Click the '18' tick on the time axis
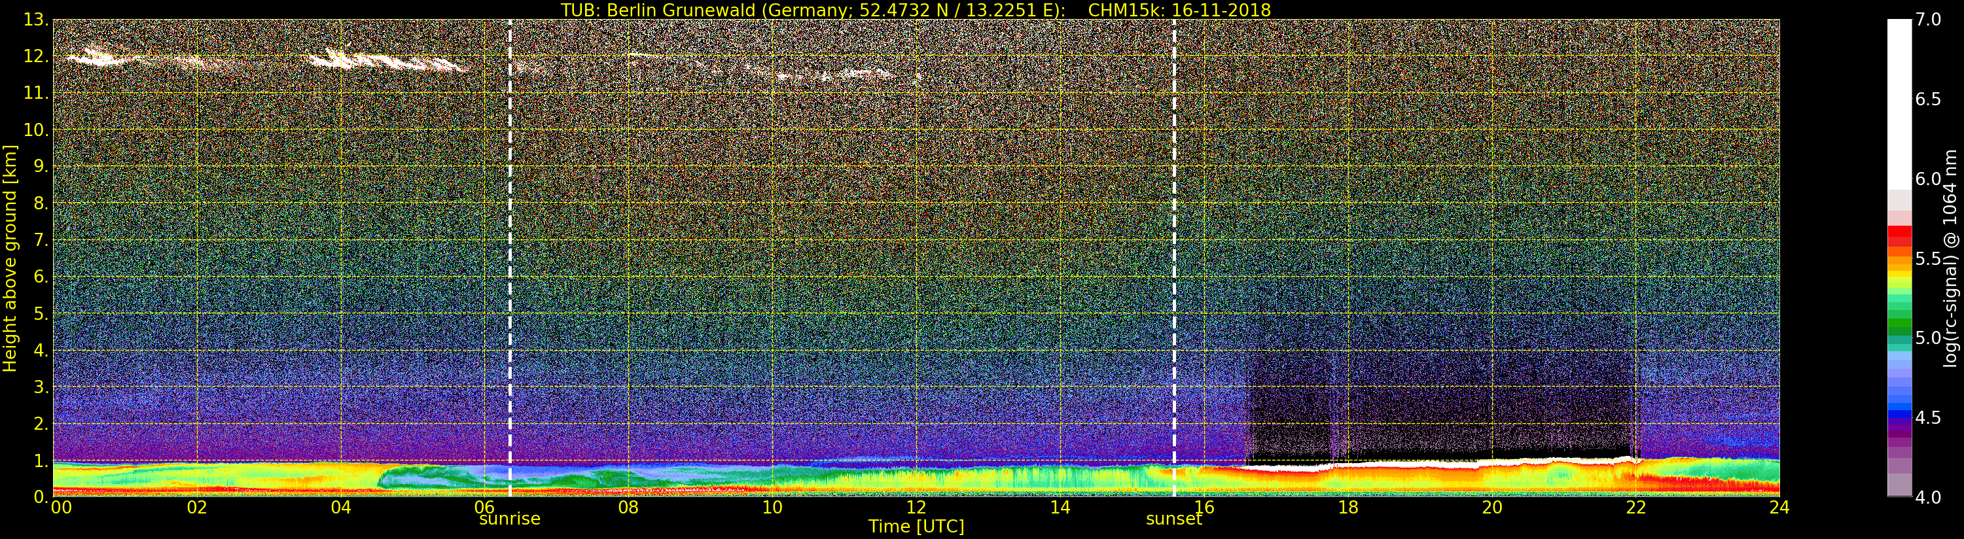This screenshot has width=1964, height=539. pyautogui.click(x=1348, y=507)
